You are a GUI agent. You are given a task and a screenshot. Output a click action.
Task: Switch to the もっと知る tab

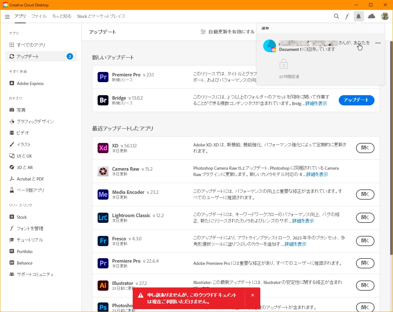pos(62,16)
